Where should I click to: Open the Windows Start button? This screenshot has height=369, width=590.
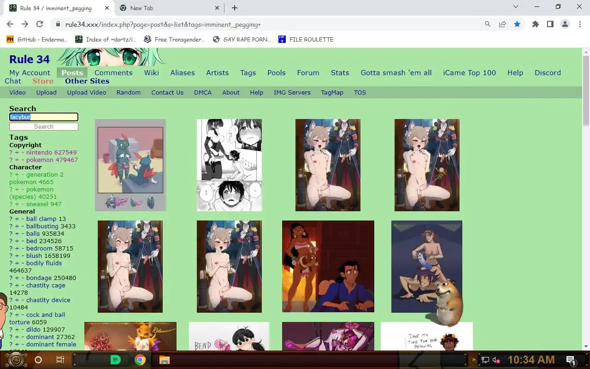tap(16, 360)
